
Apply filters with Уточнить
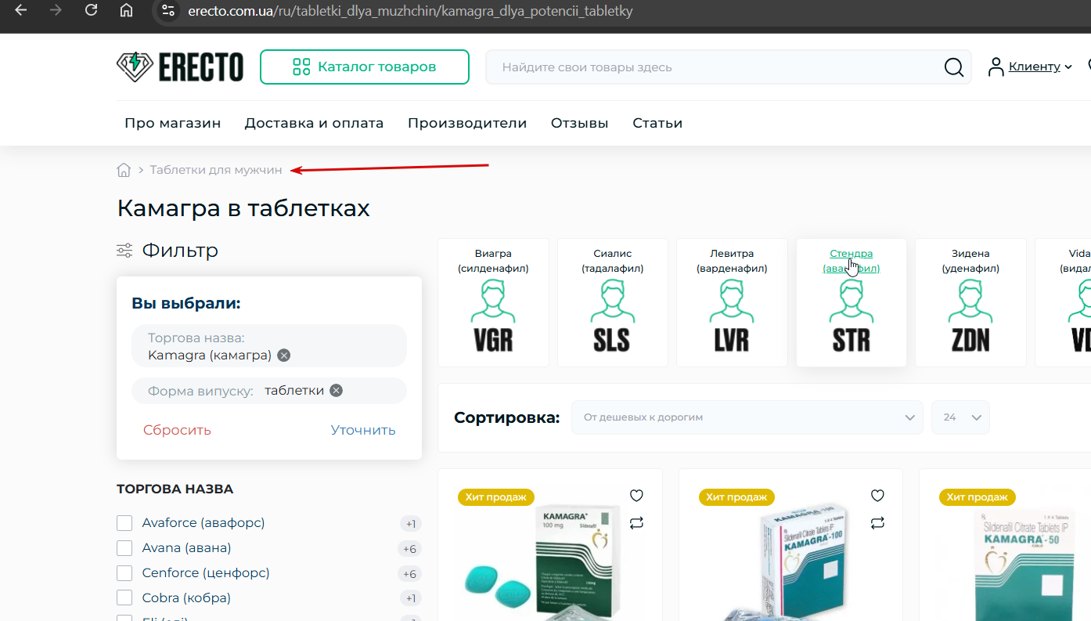(x=363, y=430)
